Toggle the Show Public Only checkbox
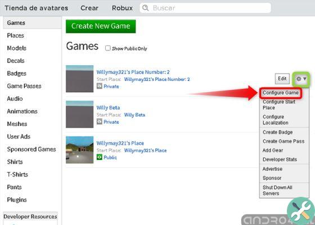This screenshot has width=315, height=225. pos(108,48)
